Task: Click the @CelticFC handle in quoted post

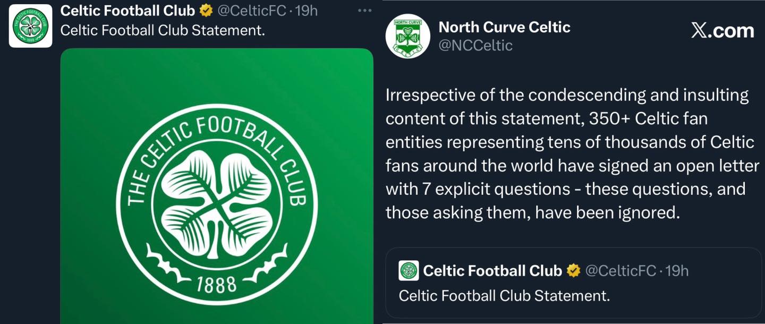Action: point(620,271)
